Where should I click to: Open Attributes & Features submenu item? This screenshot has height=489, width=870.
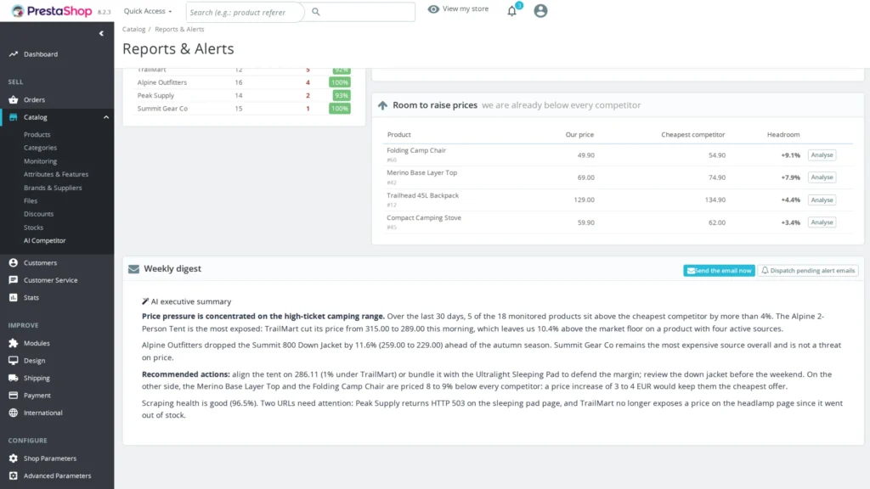56,174
